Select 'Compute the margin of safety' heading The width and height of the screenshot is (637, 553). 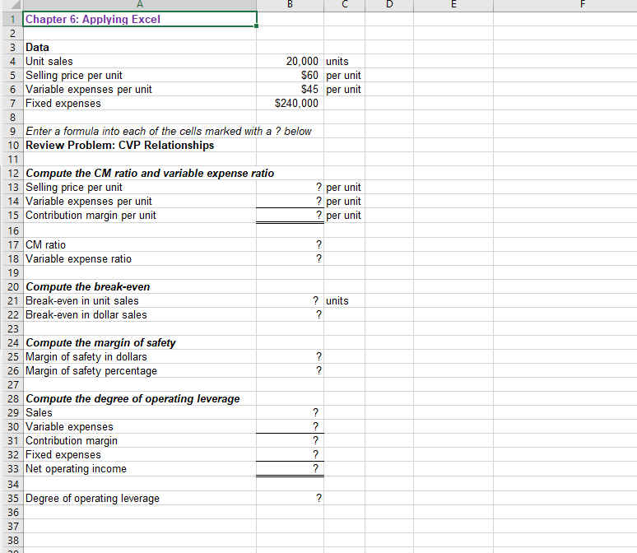pyautogui.click(x=140, y=342)
